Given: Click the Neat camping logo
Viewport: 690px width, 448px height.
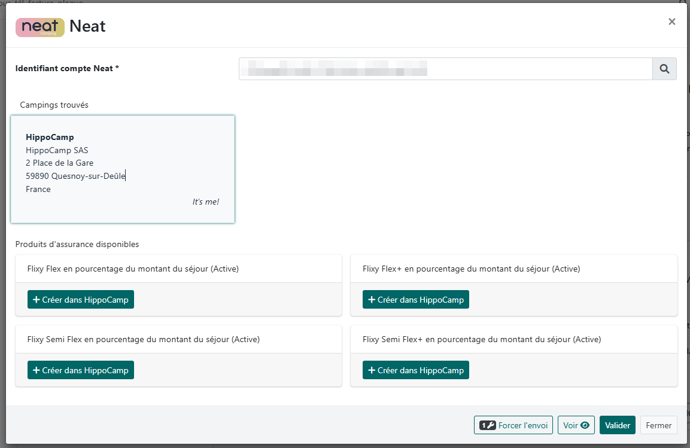Looking at the screenshot, I should (40, 27).
